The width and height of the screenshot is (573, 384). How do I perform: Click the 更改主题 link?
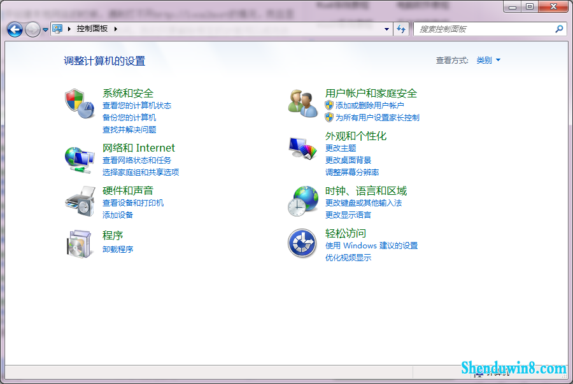341,148
